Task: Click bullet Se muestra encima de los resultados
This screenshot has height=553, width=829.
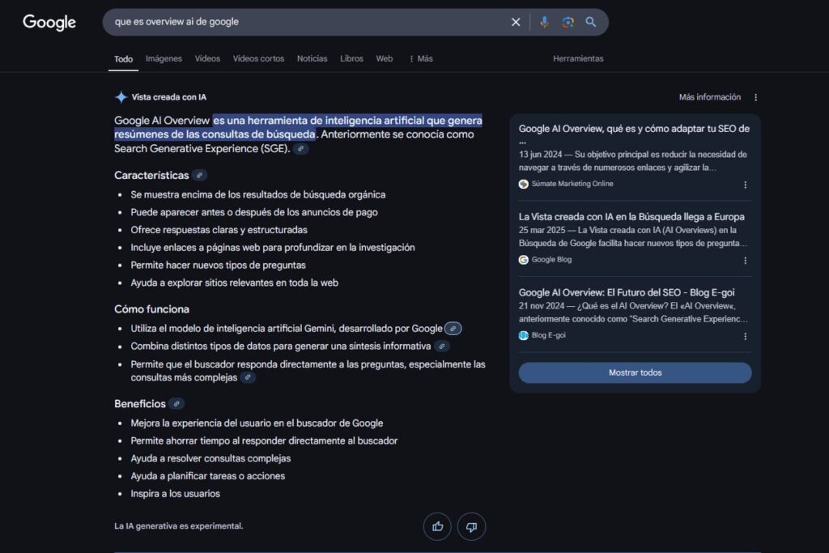Action: (258, 195)
